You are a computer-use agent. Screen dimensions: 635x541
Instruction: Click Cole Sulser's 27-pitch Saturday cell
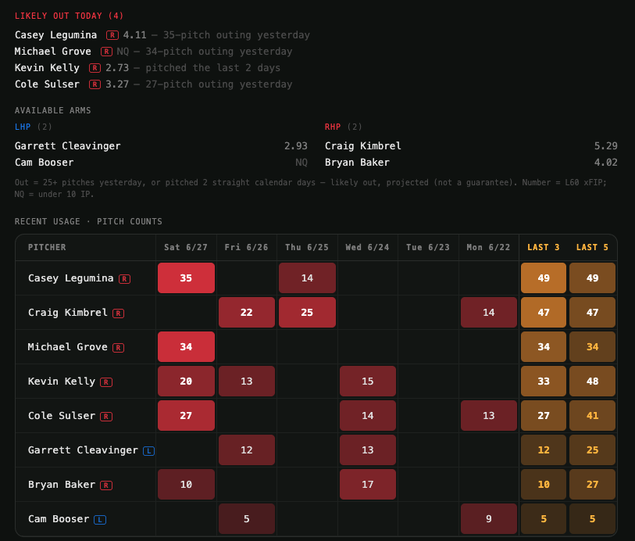(187, 416)
